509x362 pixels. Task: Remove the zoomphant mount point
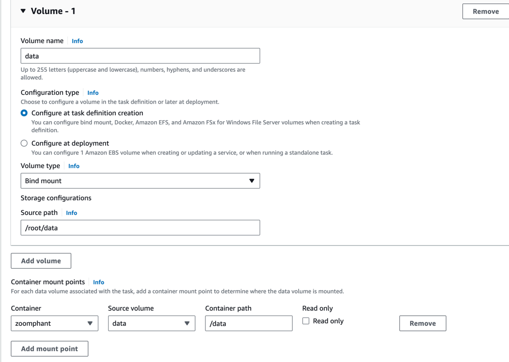422,323
